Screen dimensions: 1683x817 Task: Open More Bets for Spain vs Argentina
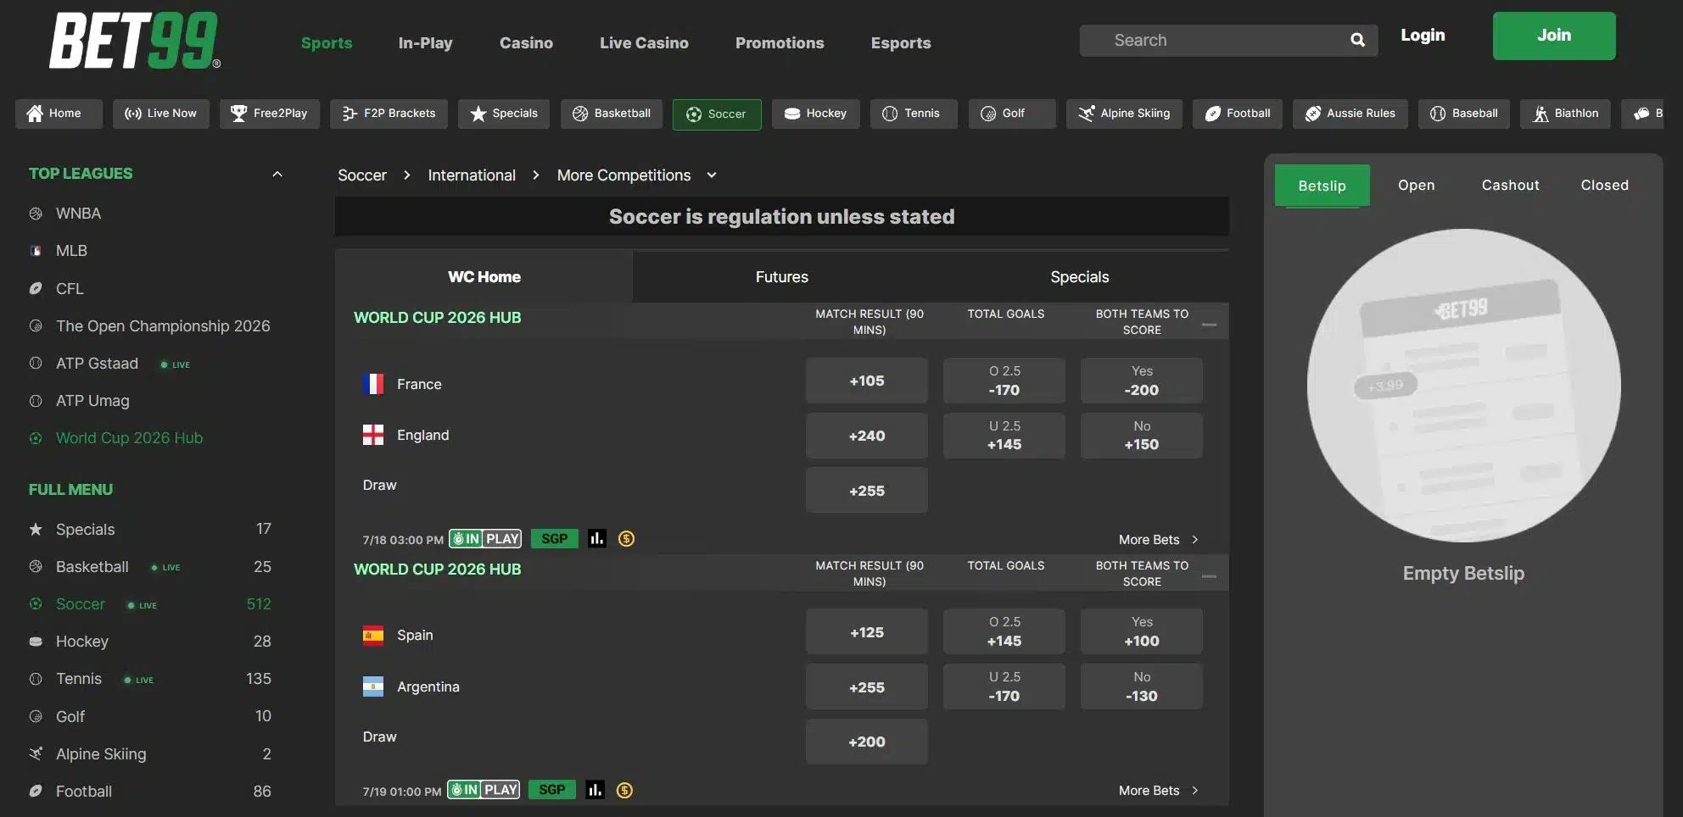click(x=1159, y=791)
